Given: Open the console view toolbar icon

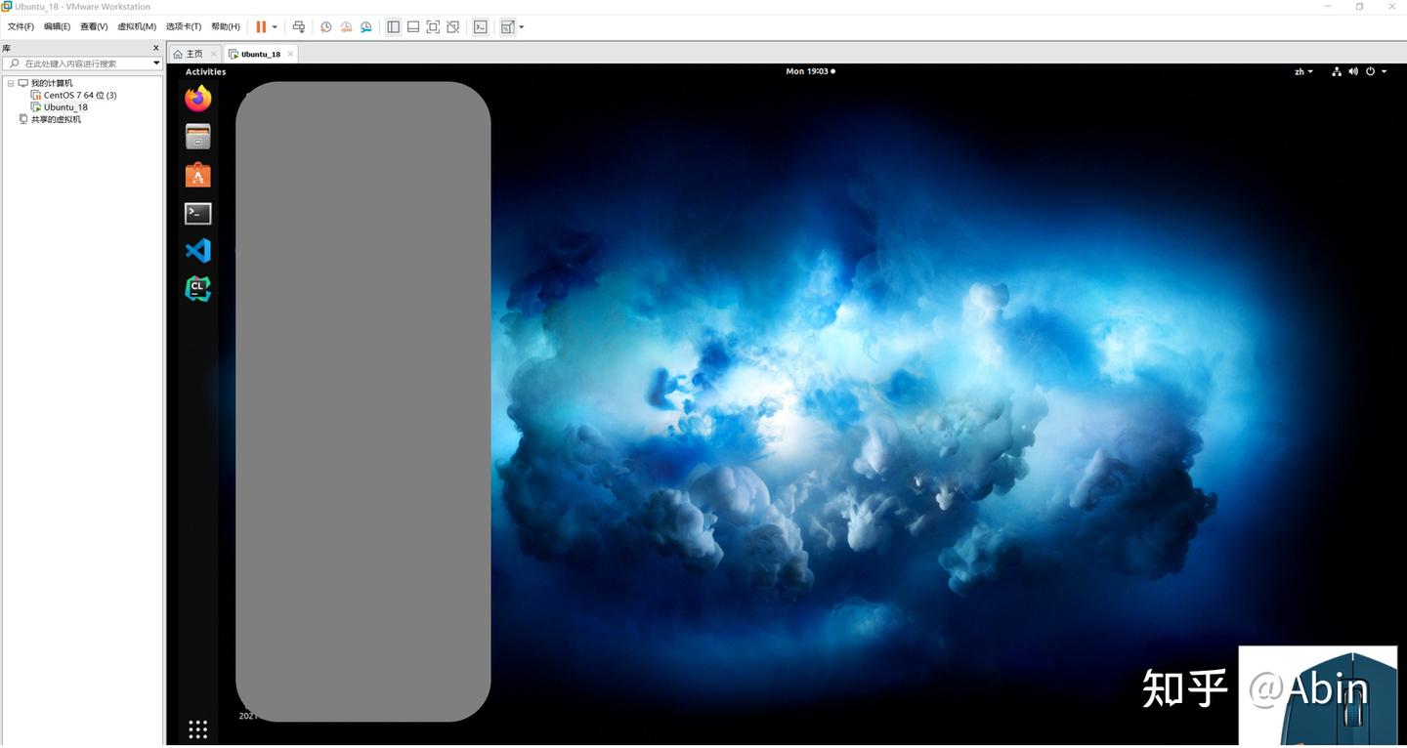Looking at the screenshot, I should coord(480,27).
